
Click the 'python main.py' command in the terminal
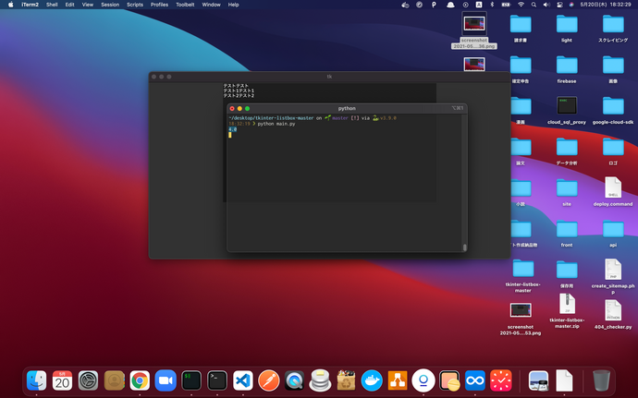276,124
